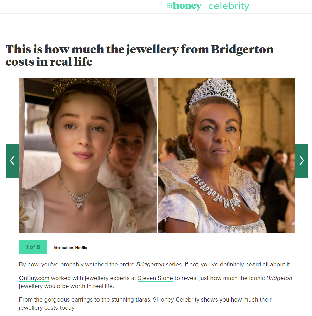Click the left gallery photo with gold tiara
Image resolution: width=312 pixels, height=316 pixels.
coord(88,156)
